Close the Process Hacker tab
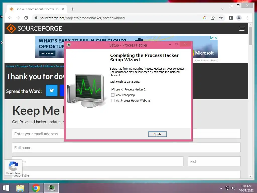The image size is (257, 193). (x=62, y=9)
